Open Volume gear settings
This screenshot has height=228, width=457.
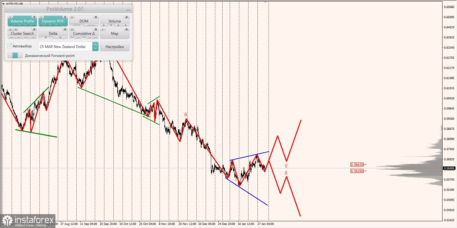coord(127,17)
